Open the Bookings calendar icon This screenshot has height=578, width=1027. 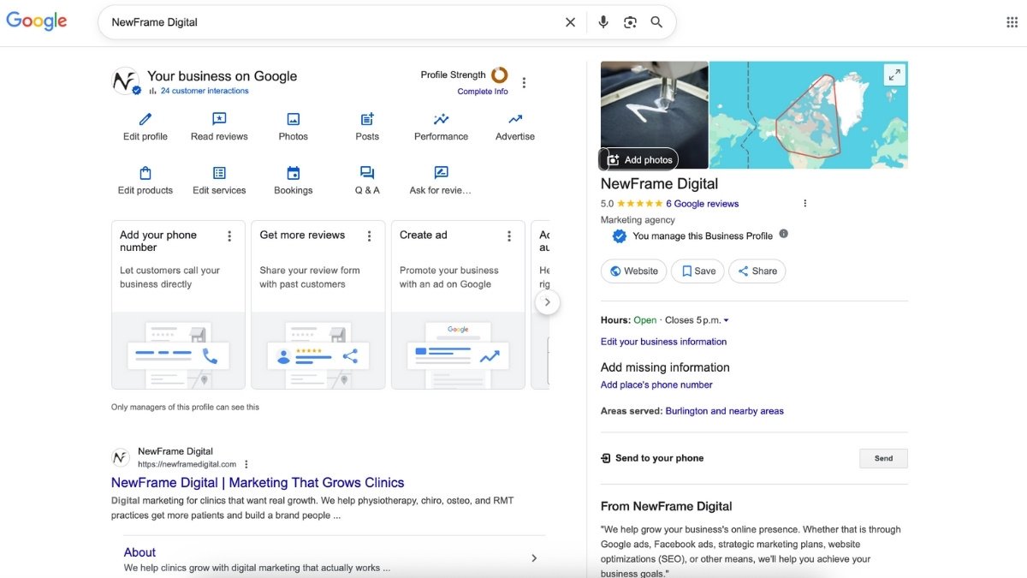pos(293,173)
